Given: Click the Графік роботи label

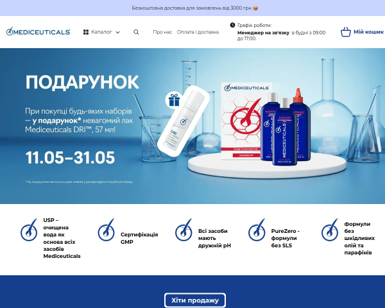Looking at the screenshot, I should coord(254,25).
